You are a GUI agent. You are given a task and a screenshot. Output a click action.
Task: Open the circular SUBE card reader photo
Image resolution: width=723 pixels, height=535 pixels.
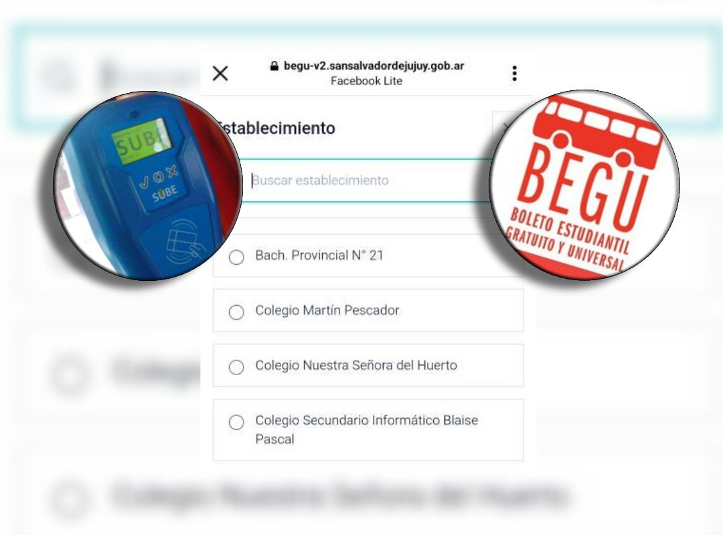pos(149,186)
